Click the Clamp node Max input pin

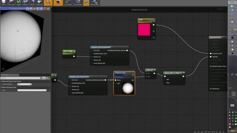coord(165,83)
